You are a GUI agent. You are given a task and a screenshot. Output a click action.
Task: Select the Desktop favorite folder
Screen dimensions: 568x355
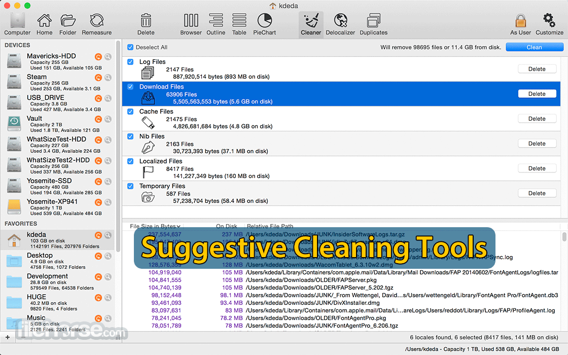click(57, 261)
